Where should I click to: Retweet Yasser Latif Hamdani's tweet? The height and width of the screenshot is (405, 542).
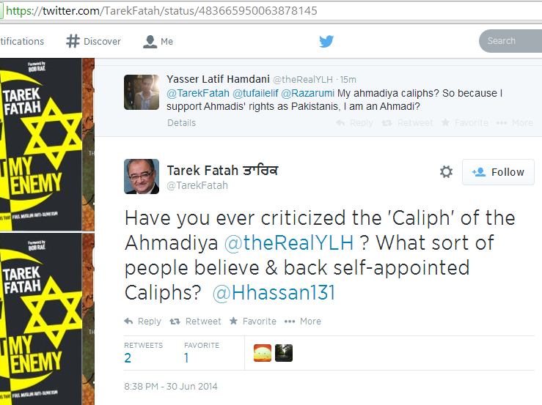coord(407,123)
